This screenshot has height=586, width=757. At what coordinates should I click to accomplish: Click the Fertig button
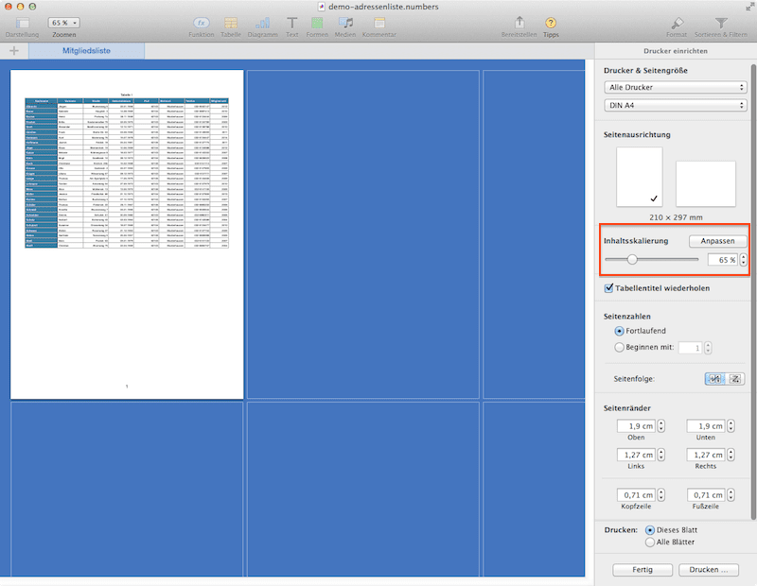point(643,570)
